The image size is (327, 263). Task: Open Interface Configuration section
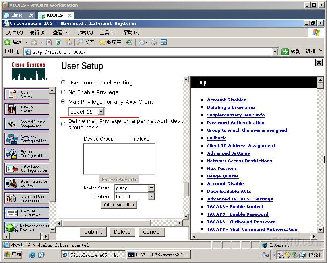(27, 169)
